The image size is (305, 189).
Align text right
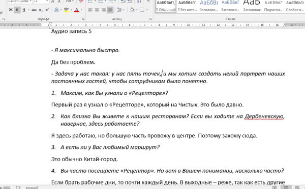[104, 10]
